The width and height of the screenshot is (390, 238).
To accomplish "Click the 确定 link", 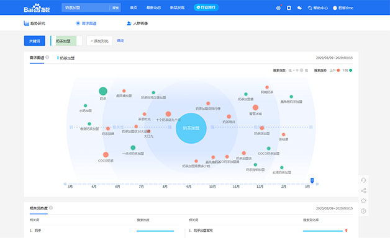I will click(120, 41).
